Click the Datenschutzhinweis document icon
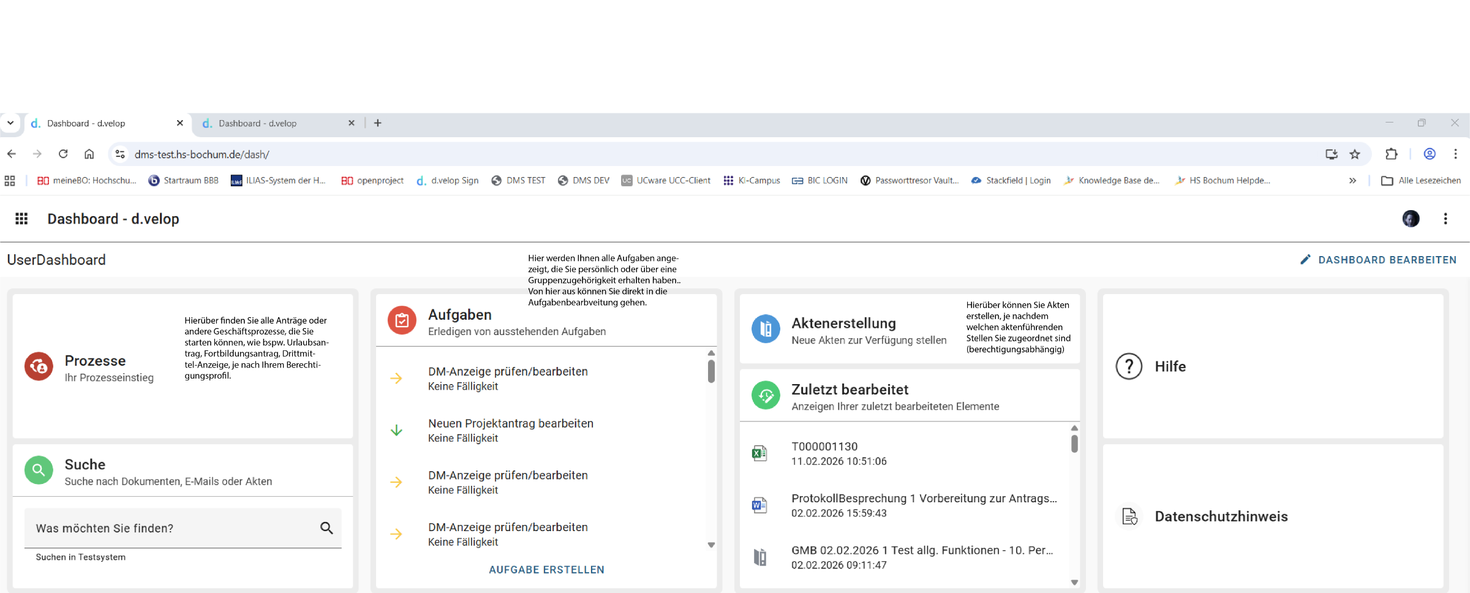The image size is (1470, 593). tap(1129, 516)
